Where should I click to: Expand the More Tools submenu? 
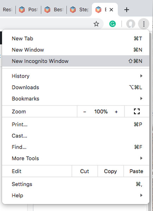(x=76, y=158)
